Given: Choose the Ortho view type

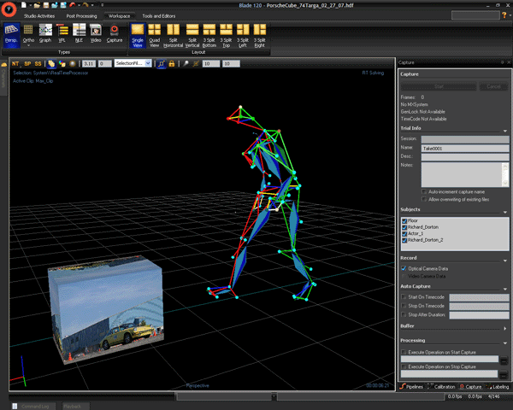Looking at the screenshot, I should (28, 33).
